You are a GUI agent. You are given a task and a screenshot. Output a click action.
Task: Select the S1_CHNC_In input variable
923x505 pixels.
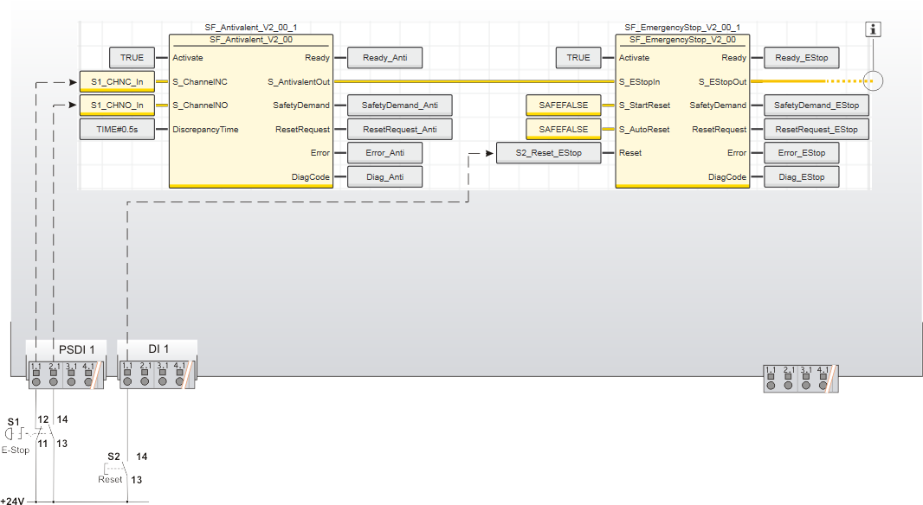[x=116, y=82]
